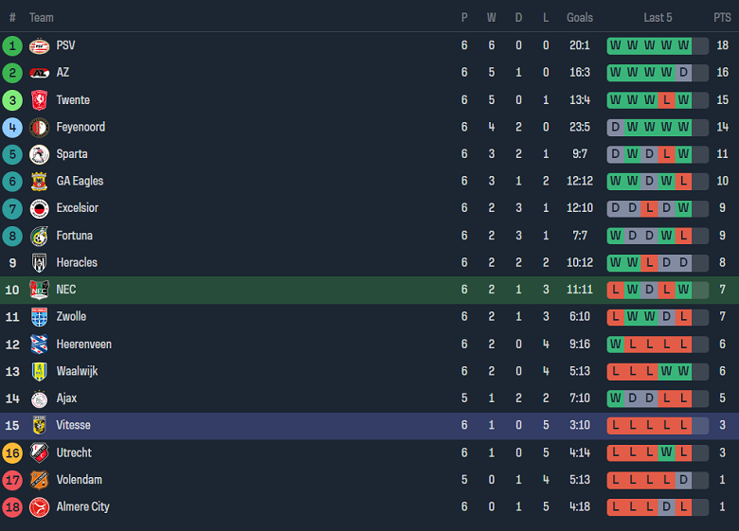Open the Feyenoord club badge
Viewport: 739px width, 531px height.
39,127
